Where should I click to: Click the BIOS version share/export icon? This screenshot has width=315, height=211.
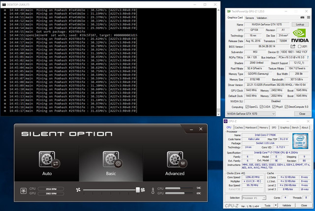293,46
